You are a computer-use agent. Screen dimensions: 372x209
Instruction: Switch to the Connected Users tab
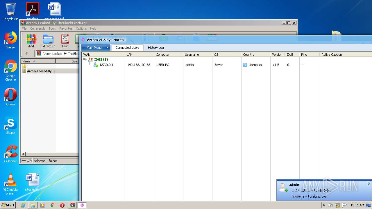click(x=127, y=48)
